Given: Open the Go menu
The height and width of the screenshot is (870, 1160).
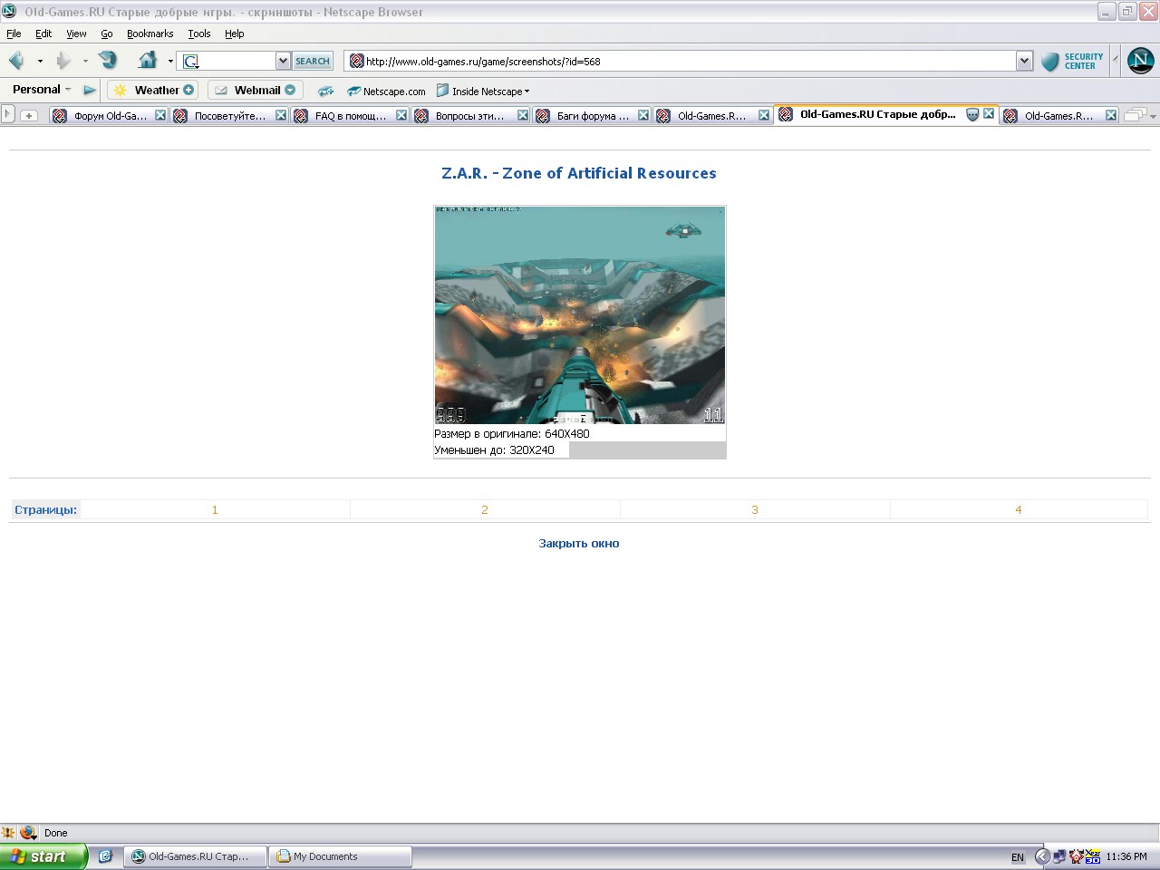Looking at the screenshot, I should (x=107, y=34).
